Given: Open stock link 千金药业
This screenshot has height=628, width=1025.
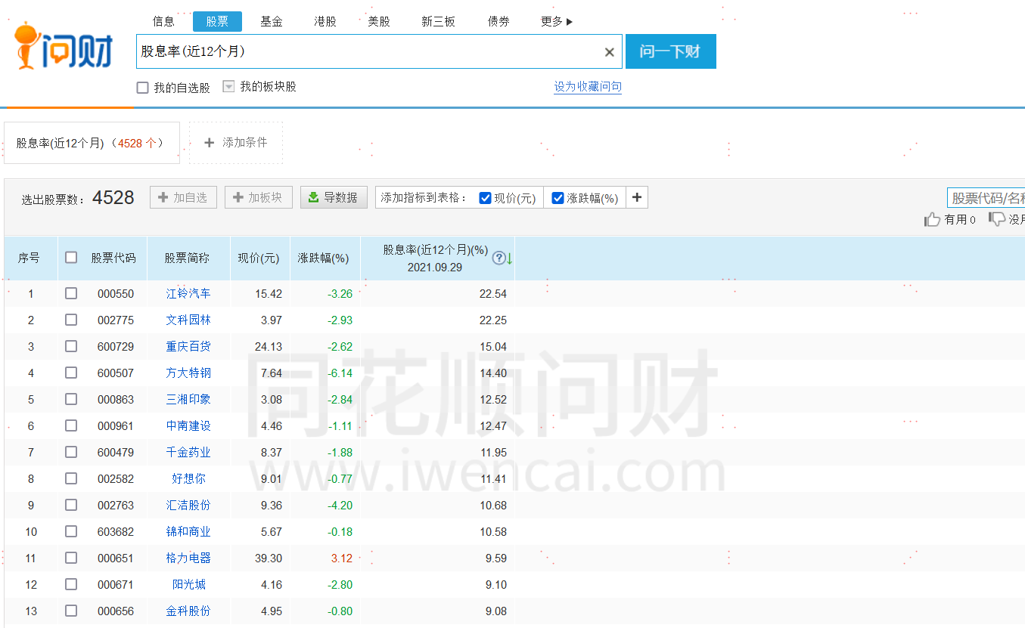Looking at the screenshot, I should 188,452.
